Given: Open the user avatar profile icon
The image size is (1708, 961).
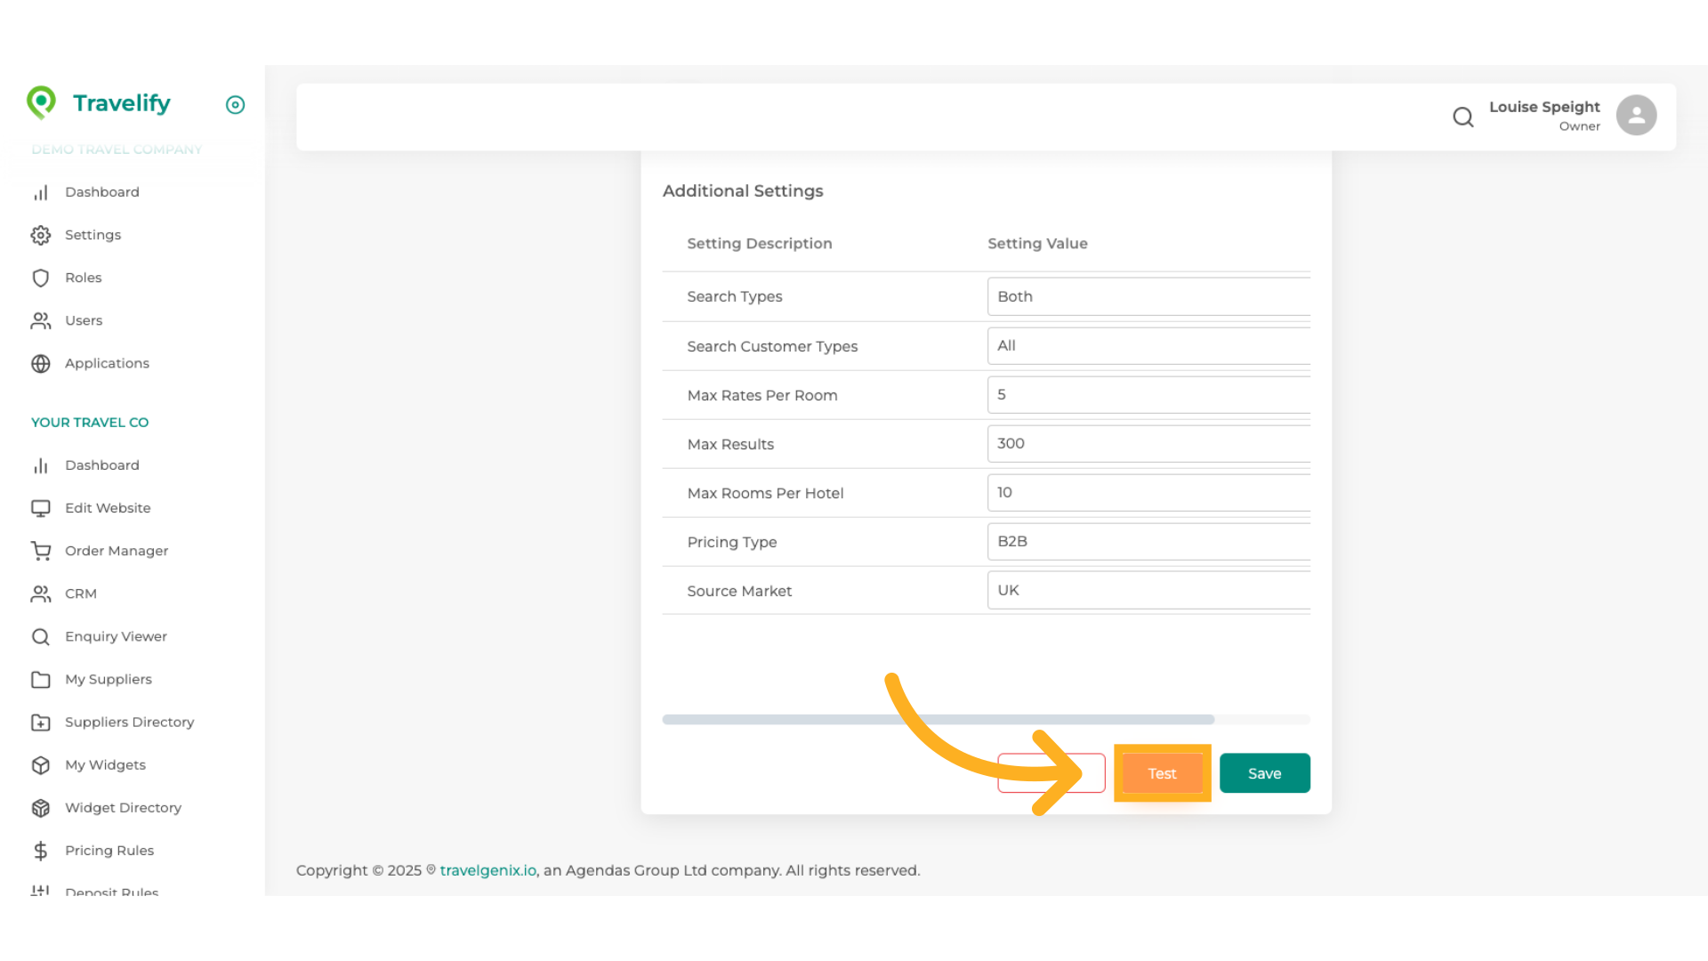Looking at the screenshot, I should tap(1635, 116).
